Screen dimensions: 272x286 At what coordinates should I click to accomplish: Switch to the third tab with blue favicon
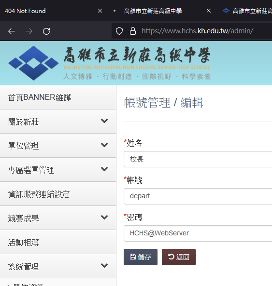247,11
